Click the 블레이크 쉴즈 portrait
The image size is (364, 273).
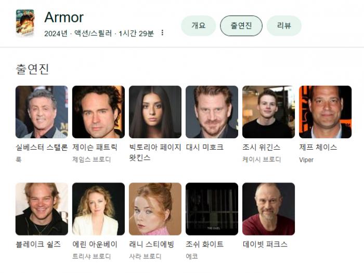(42, 209)
